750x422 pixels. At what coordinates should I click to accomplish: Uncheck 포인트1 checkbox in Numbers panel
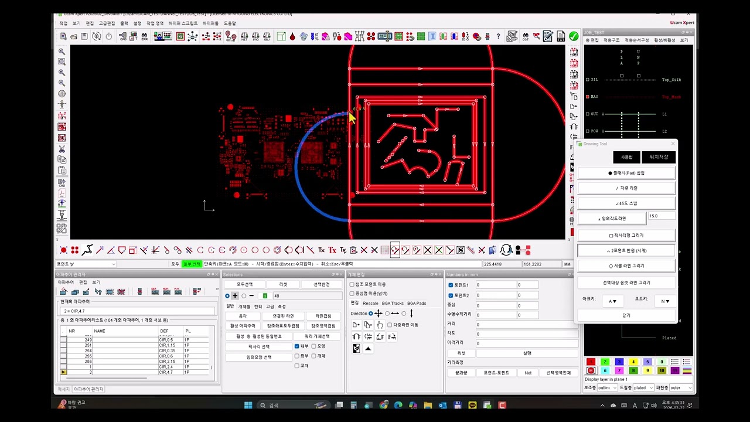[451, 285]
